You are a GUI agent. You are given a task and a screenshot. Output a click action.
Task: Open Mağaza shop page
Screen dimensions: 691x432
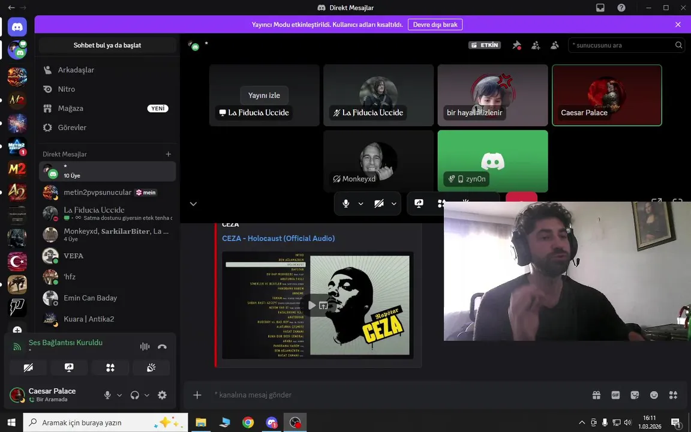[x=107, y=109]
